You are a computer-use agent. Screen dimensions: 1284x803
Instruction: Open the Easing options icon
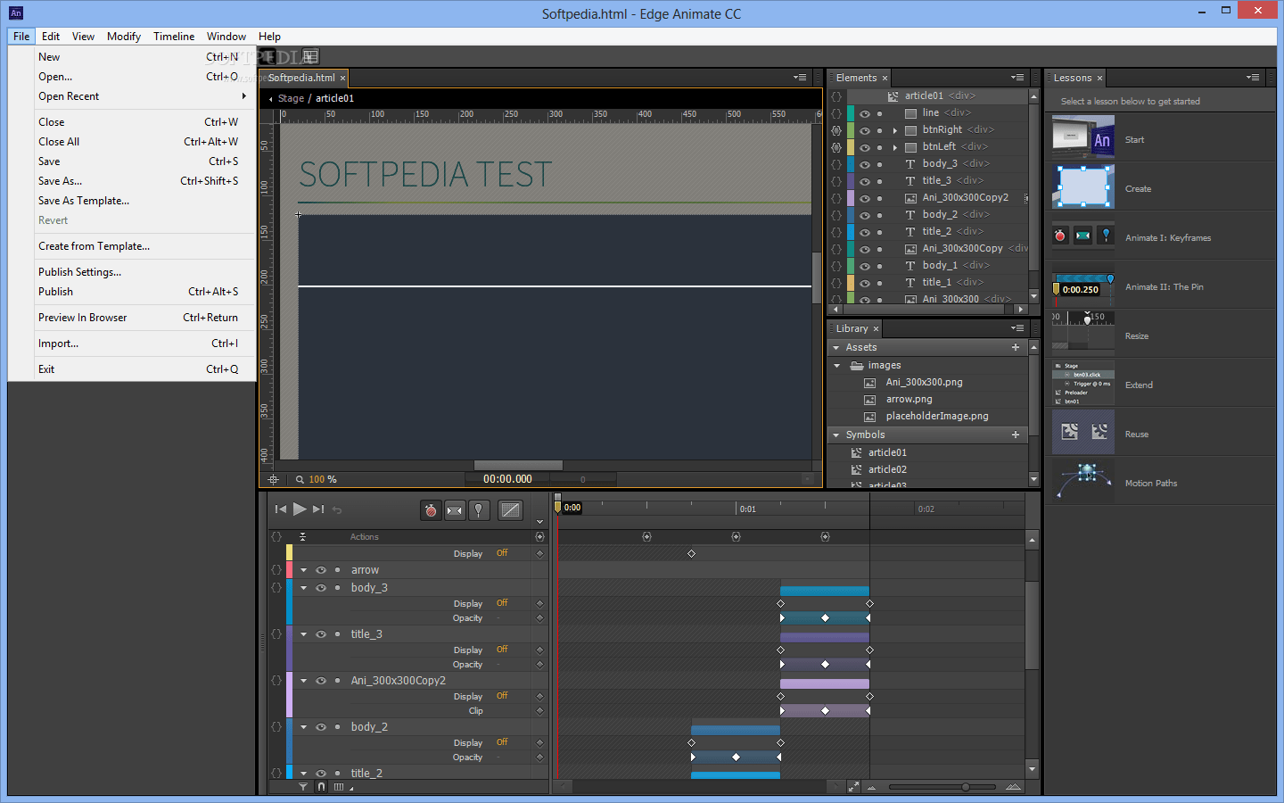pyautogui.click(x=509, y=509)
